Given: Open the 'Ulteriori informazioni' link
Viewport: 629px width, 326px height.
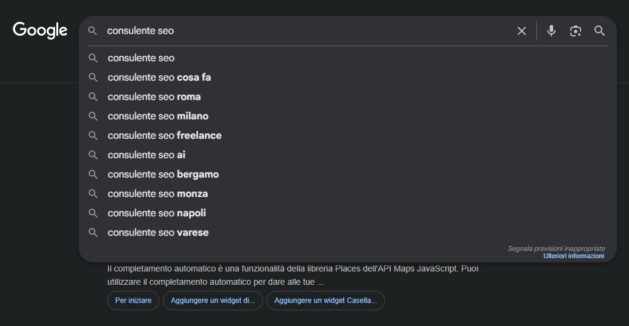Looking at the screenshot, I should point(573,256).
